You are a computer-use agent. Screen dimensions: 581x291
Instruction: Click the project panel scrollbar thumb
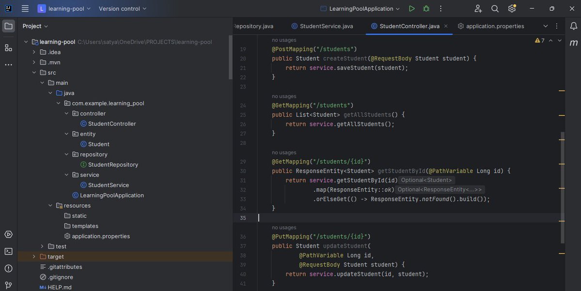tap(231, 58)
